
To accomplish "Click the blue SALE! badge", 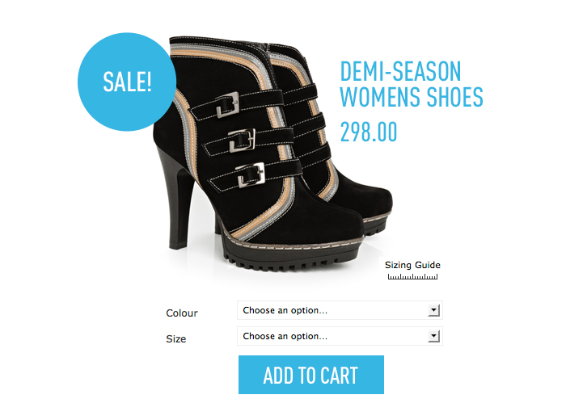I will tap(127, 82).
